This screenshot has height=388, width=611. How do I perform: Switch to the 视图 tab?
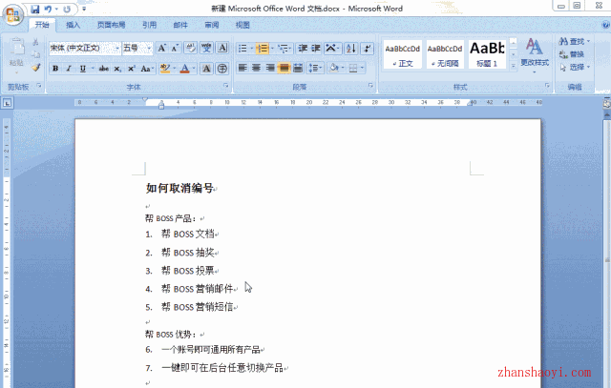(242, 25)
